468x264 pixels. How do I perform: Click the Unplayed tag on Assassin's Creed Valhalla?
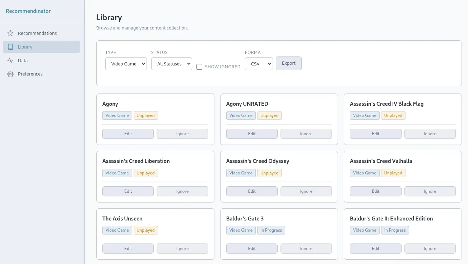[x=393, y=173]
